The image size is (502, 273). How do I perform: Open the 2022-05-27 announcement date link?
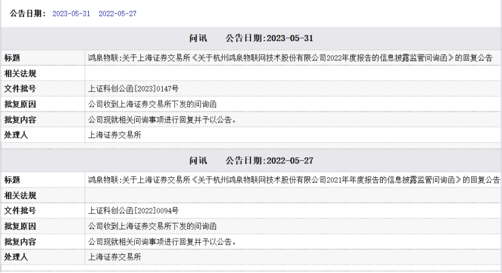click(x=117, y=14)
